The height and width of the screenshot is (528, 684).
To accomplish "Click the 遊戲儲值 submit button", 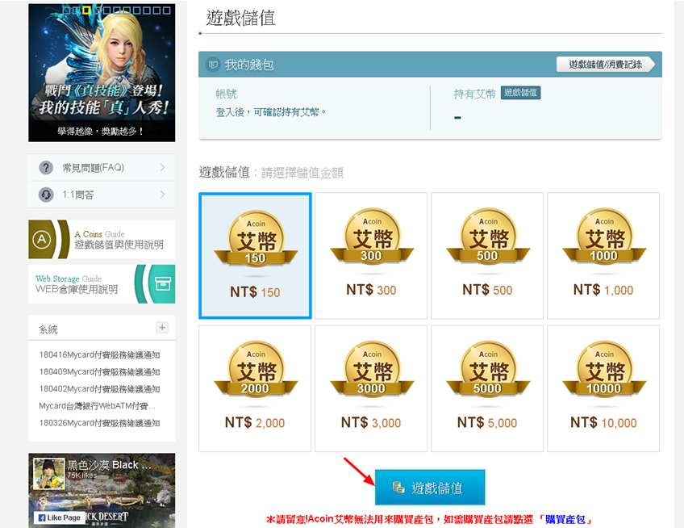I will click(430, 488).
